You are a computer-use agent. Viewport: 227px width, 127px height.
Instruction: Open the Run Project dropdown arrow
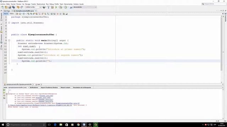[58, 7]
